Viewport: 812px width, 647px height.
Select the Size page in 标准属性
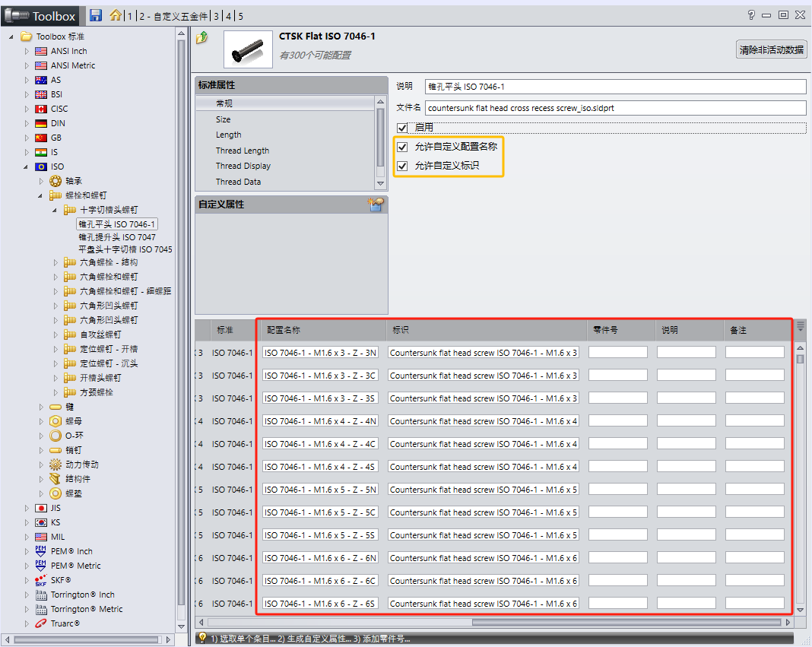223,119
